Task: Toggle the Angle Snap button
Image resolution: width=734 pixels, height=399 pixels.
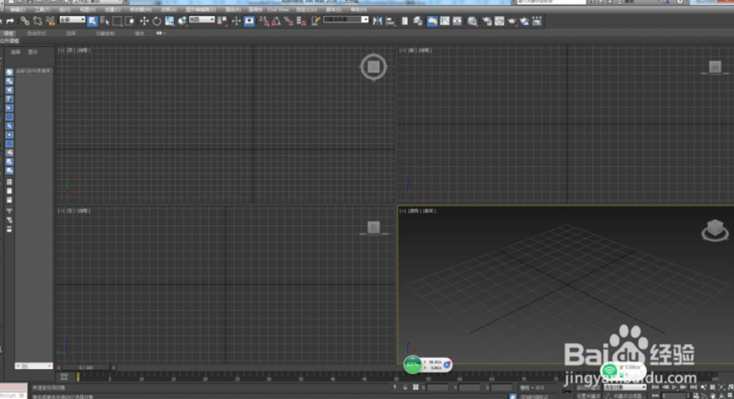Action: pos(277,21)
